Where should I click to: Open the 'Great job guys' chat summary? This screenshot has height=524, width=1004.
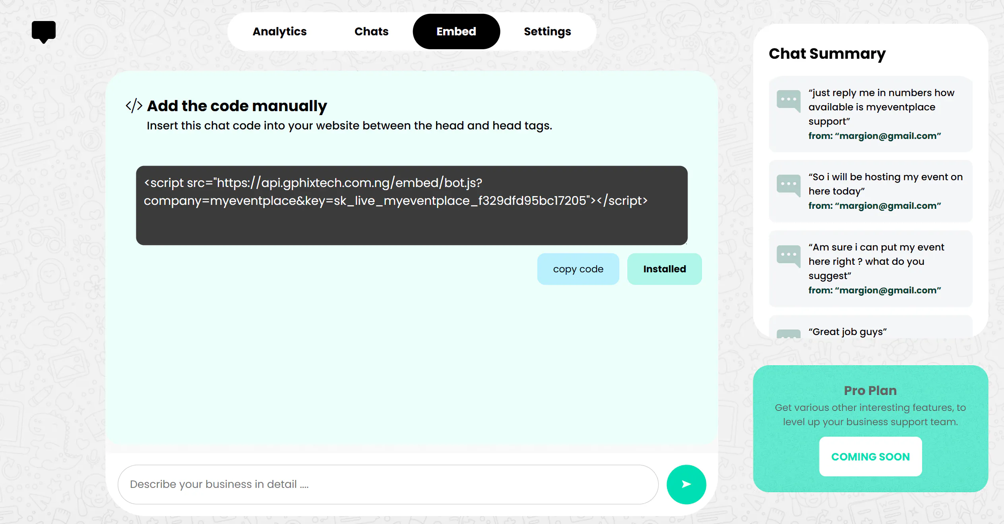[870, 327]
